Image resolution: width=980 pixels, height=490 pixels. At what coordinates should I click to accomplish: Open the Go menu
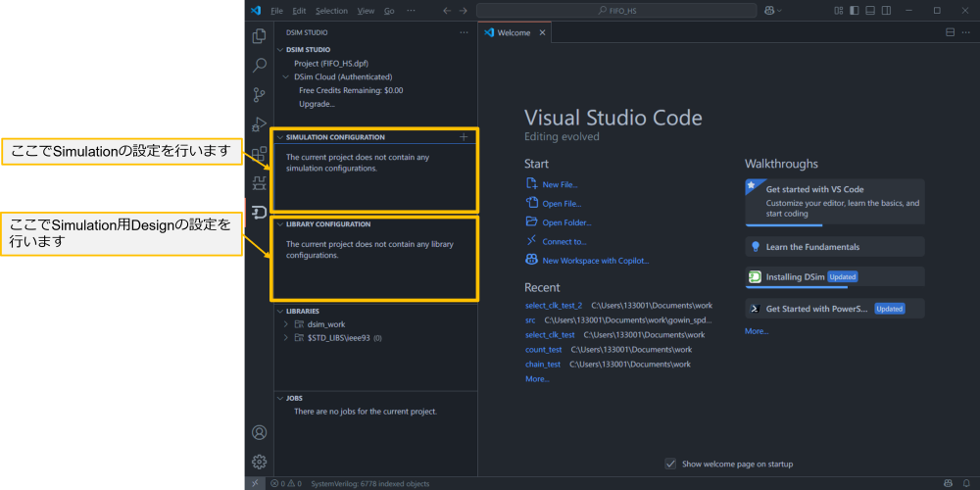[x=389, y=11]
